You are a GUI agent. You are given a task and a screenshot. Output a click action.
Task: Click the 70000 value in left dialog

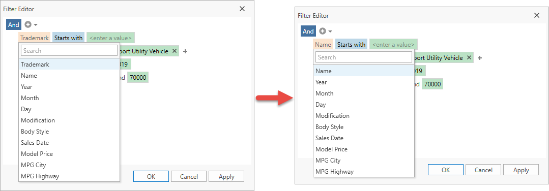pos(138,77)
